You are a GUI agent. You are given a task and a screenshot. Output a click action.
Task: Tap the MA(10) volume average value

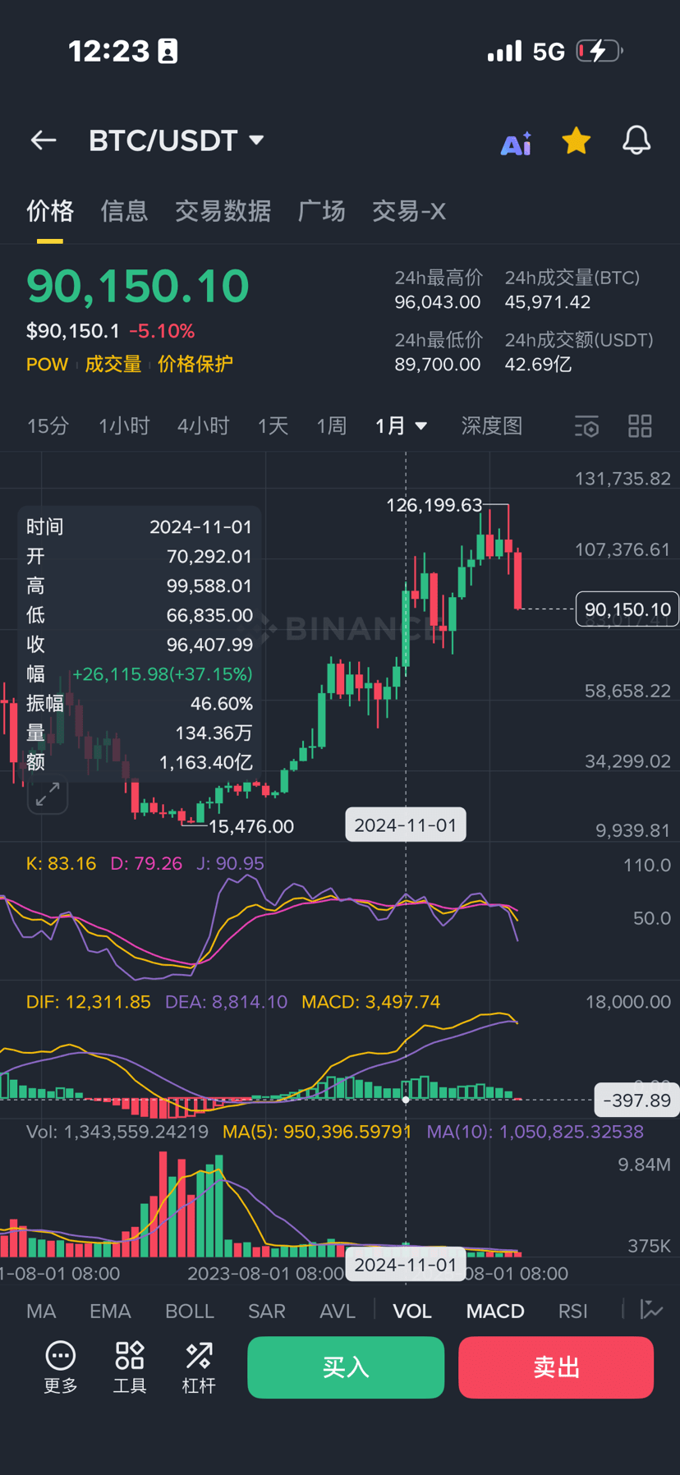(x=535, y=1132)
